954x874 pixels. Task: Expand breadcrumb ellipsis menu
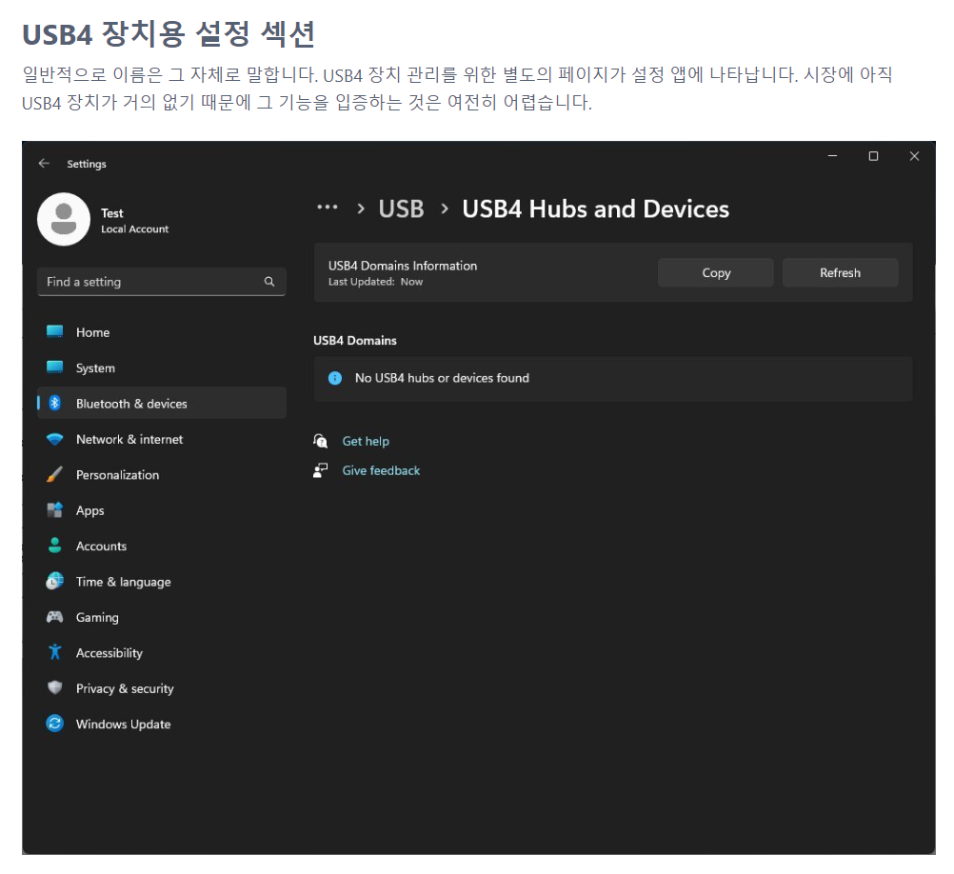pyautogui.click(x=328, y=208)
